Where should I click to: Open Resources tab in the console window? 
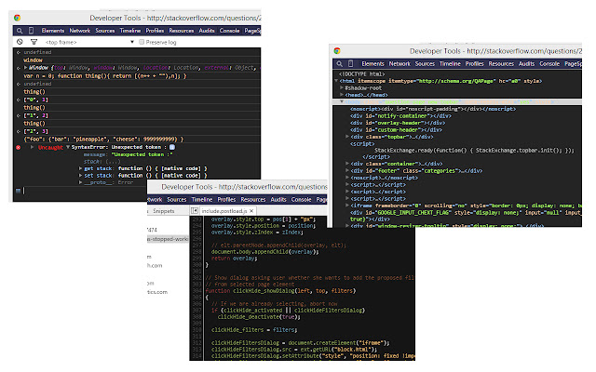point(182,31)
